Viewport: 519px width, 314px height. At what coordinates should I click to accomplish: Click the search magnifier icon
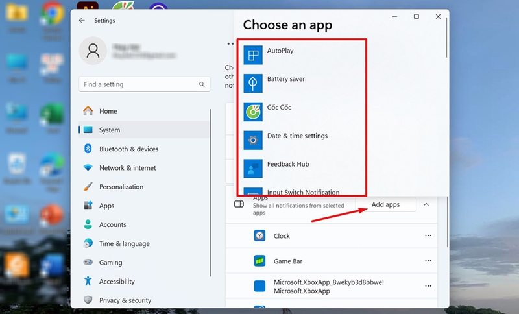tap(202, 84)
